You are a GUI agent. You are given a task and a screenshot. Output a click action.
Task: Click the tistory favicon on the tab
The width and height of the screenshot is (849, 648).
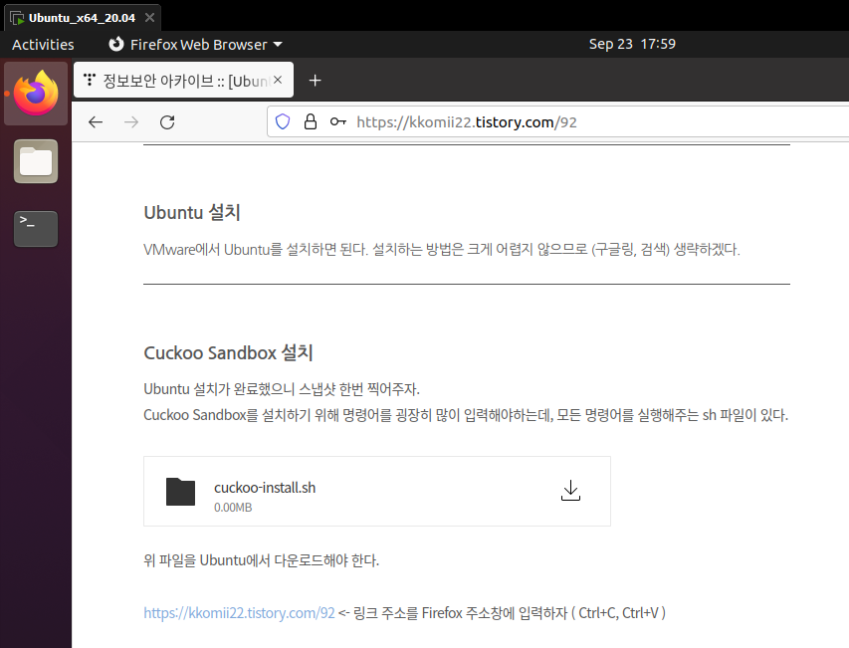(90, 80)
